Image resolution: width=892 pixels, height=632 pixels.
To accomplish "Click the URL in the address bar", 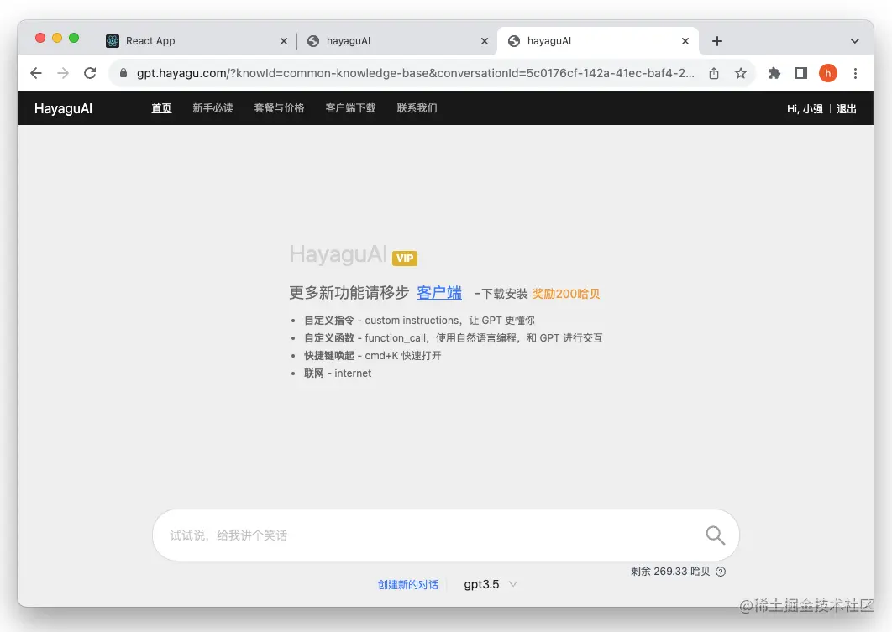I will [415, 73].
